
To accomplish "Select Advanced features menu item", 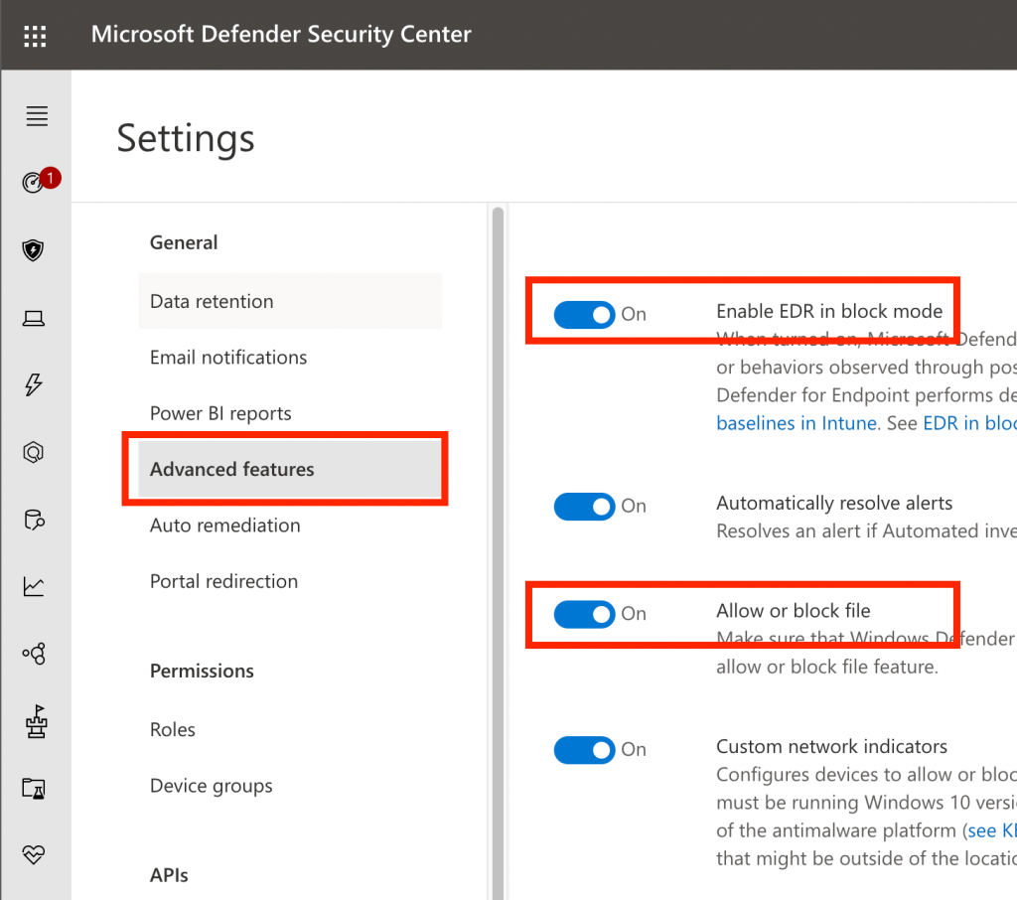I will coord(290,469).
